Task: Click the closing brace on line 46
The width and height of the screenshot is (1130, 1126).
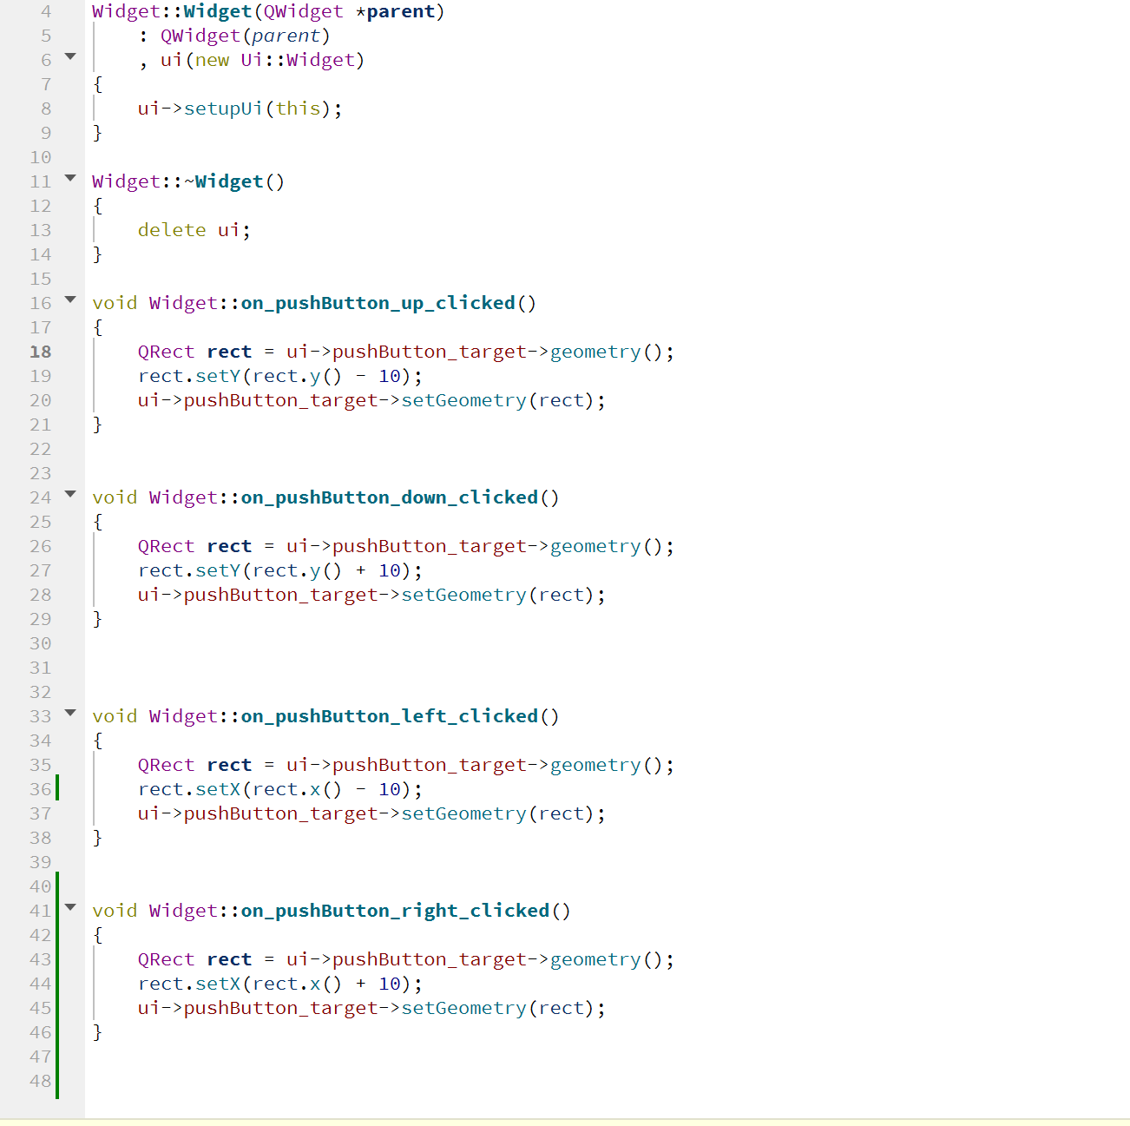Action: pos(97,1032)
